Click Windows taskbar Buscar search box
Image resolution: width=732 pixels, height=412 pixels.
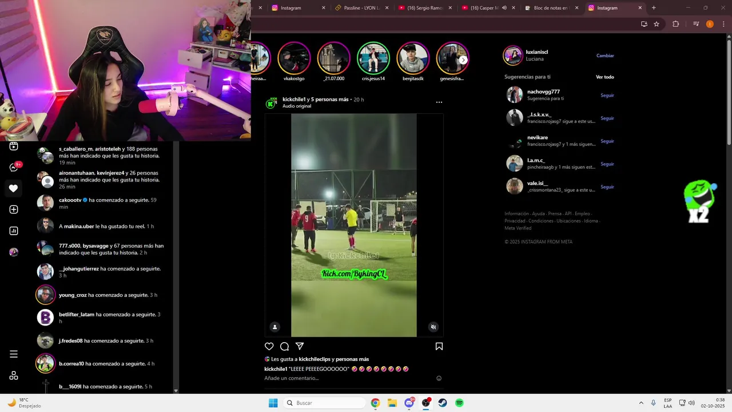coord(324,403)
